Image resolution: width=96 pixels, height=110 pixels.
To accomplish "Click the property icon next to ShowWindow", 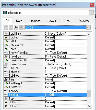I will click(6, 64).
